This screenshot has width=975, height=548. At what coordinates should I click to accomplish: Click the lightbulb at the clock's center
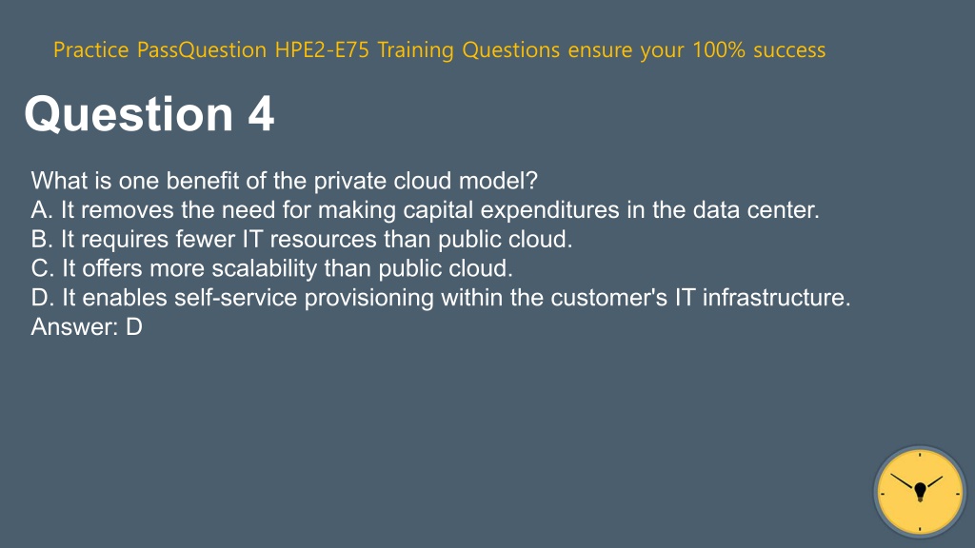(x=921, y=492)
